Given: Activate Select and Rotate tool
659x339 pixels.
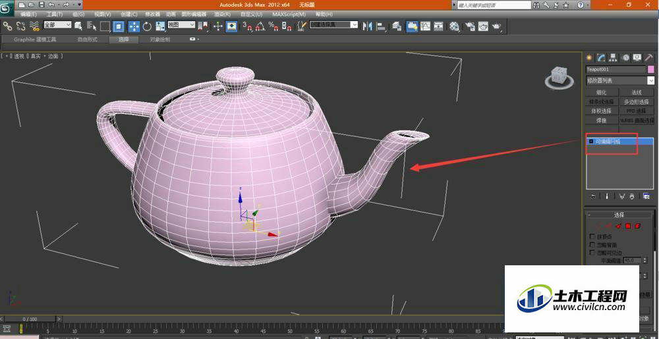Looking at the screenshot, I should [147, 26].
